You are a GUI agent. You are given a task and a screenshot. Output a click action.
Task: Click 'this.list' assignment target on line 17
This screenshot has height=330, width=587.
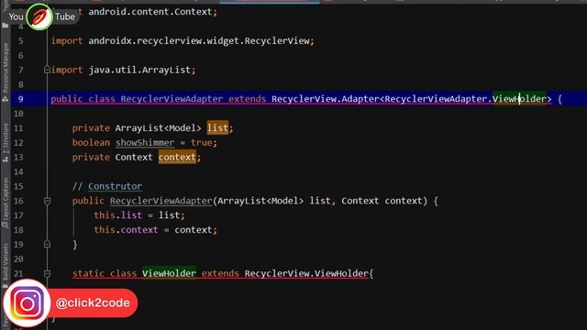(x=118, y=215)
